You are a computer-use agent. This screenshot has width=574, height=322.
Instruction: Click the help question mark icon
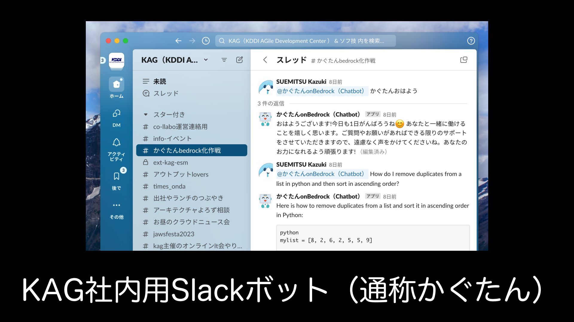point(471,41)
